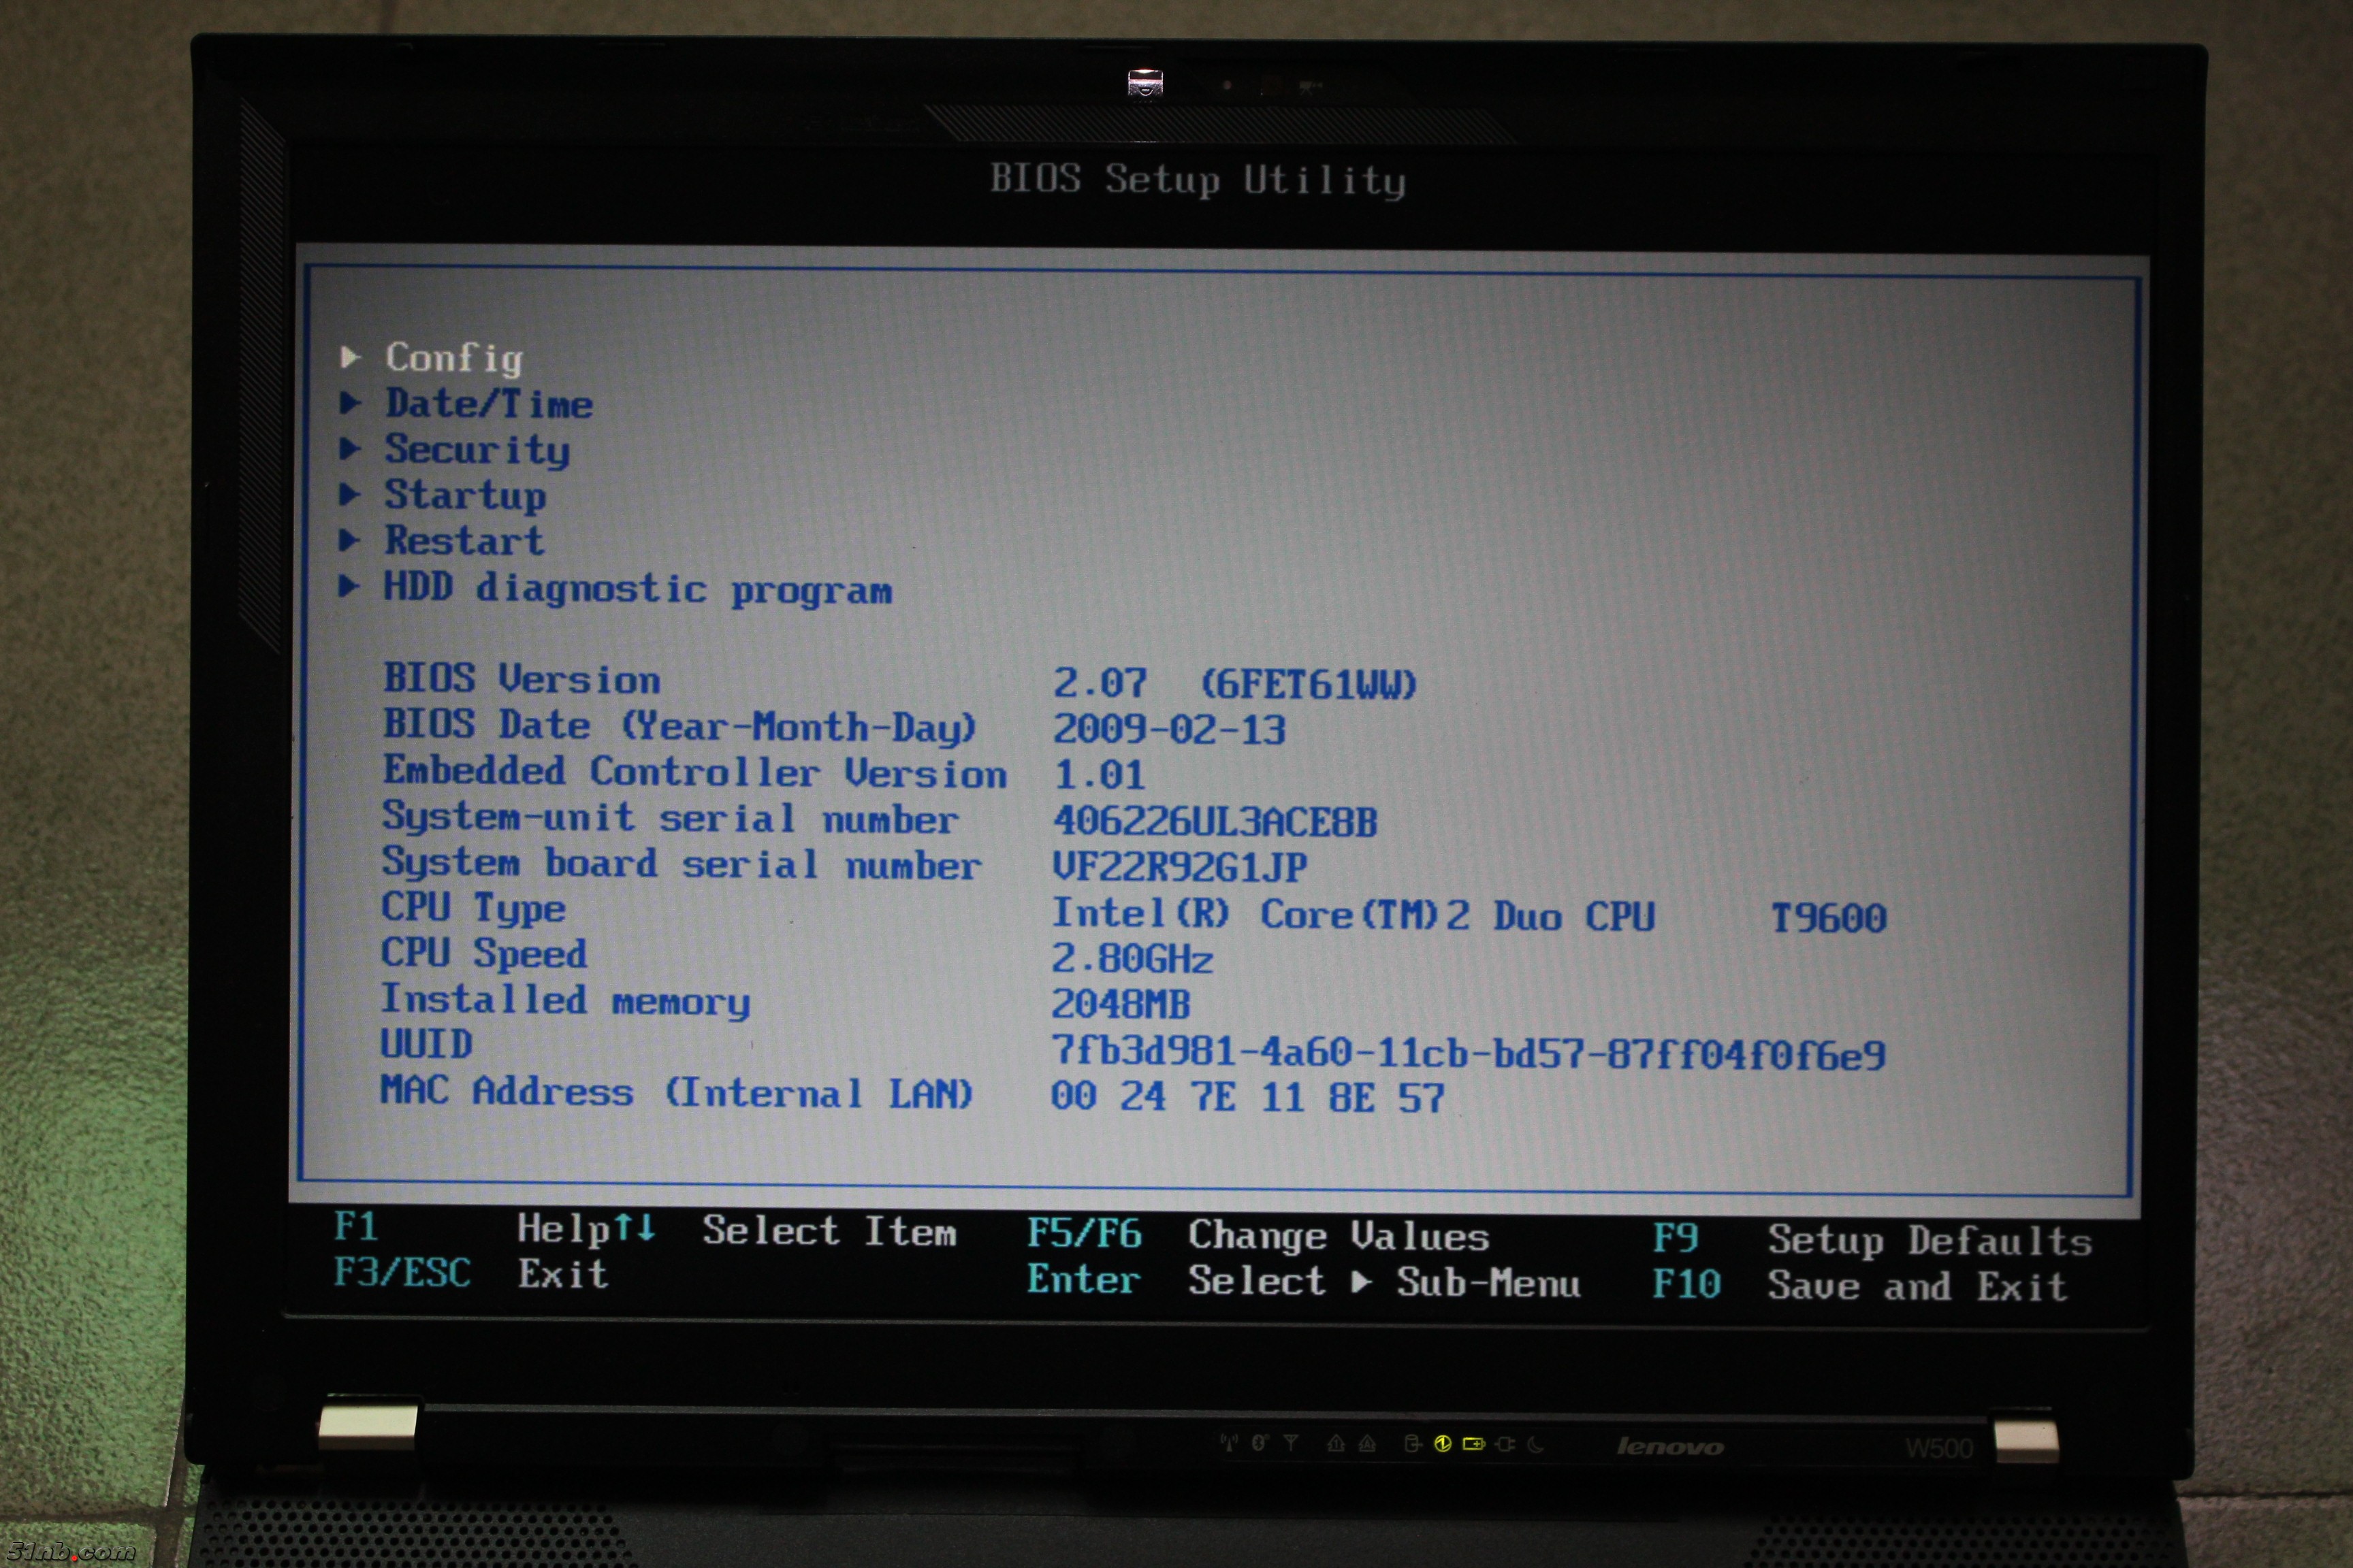This screenshot has width=2353, height=1568.
Task: Click F3/ESC Exit hint
Action: [x=470, y=1274]
